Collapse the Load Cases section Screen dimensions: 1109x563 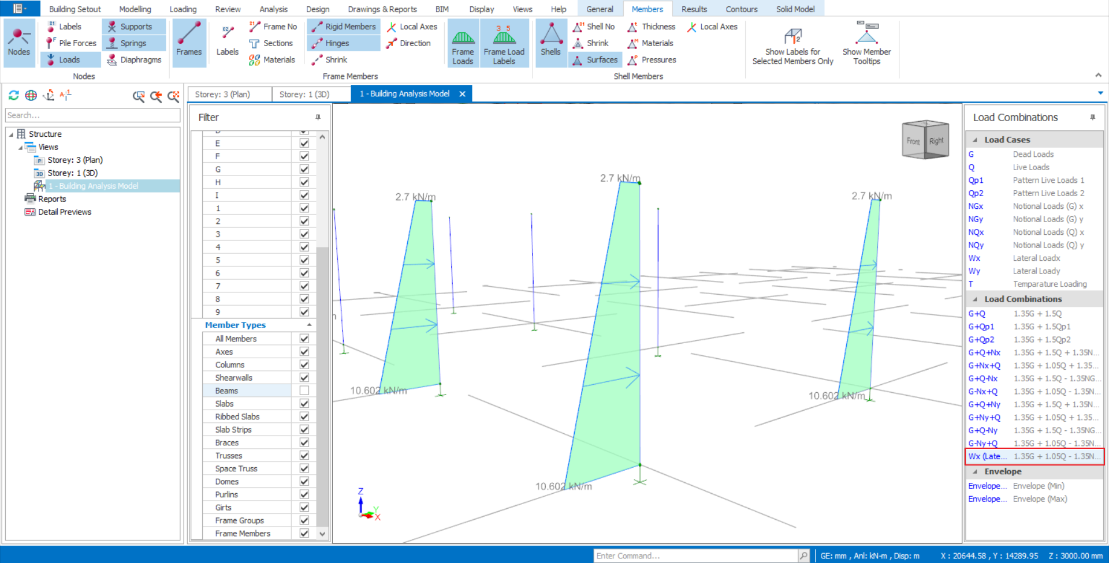pyautogui.click(x=976, y=140)
